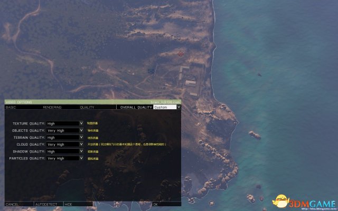Open the Cloud Quality dropdown field
The width and height of the screenshot is (338, 211).
pyautogui.click(x=63, y=144)
